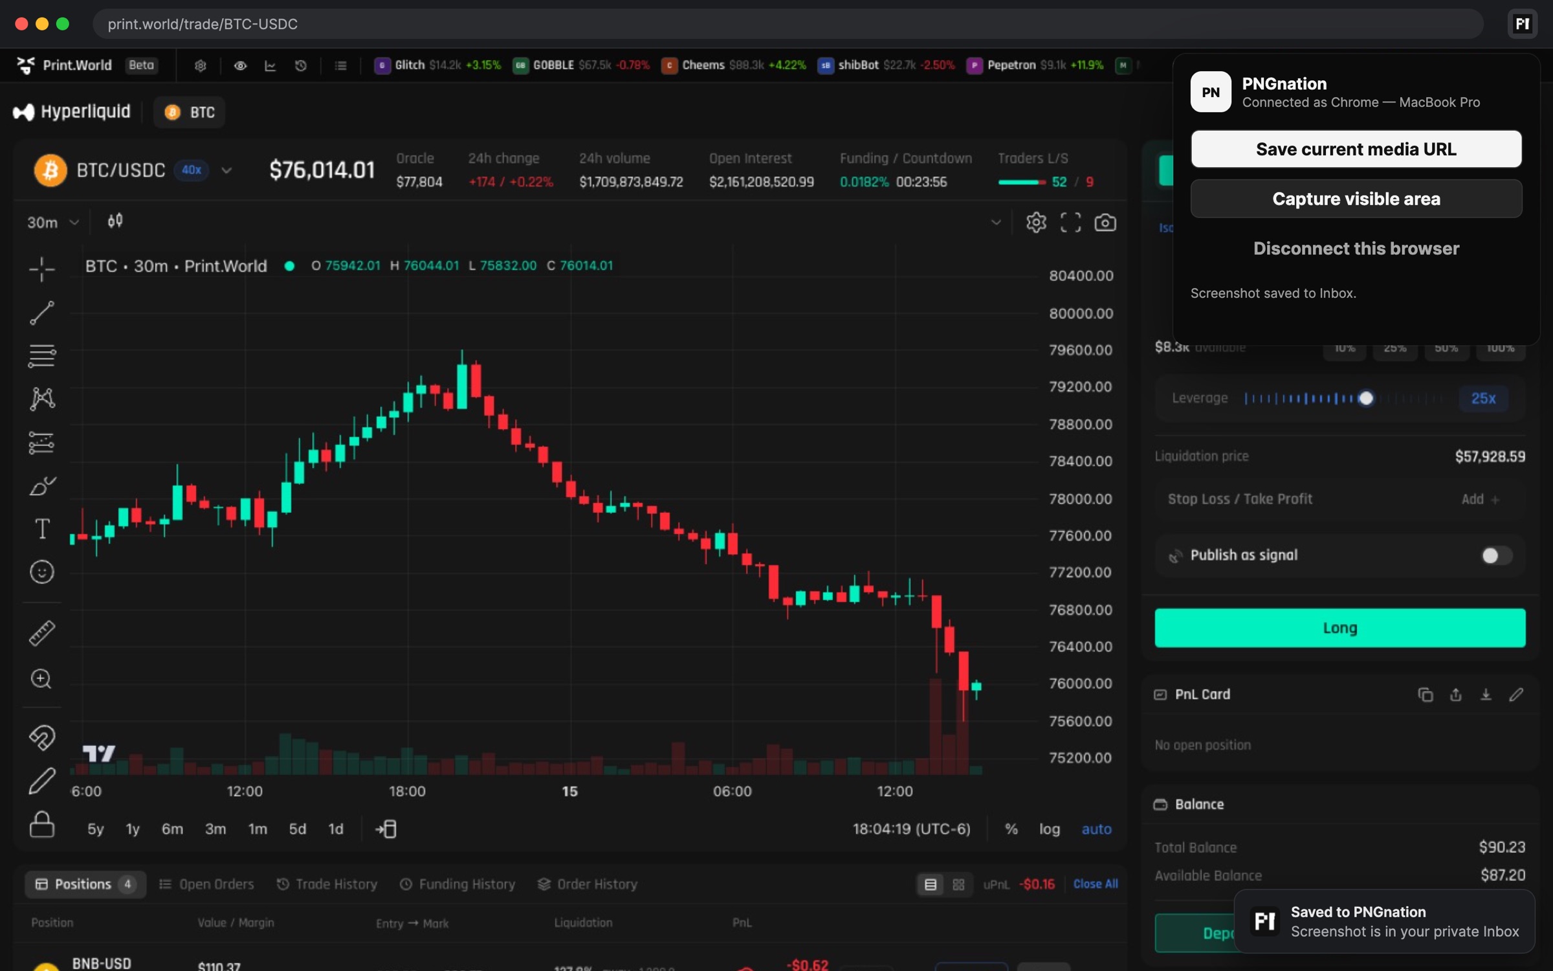Image resolution: width=1553 pixels, height=971 pixels.
Task: Click Save current media URL button
Action: pos(1356,149)
